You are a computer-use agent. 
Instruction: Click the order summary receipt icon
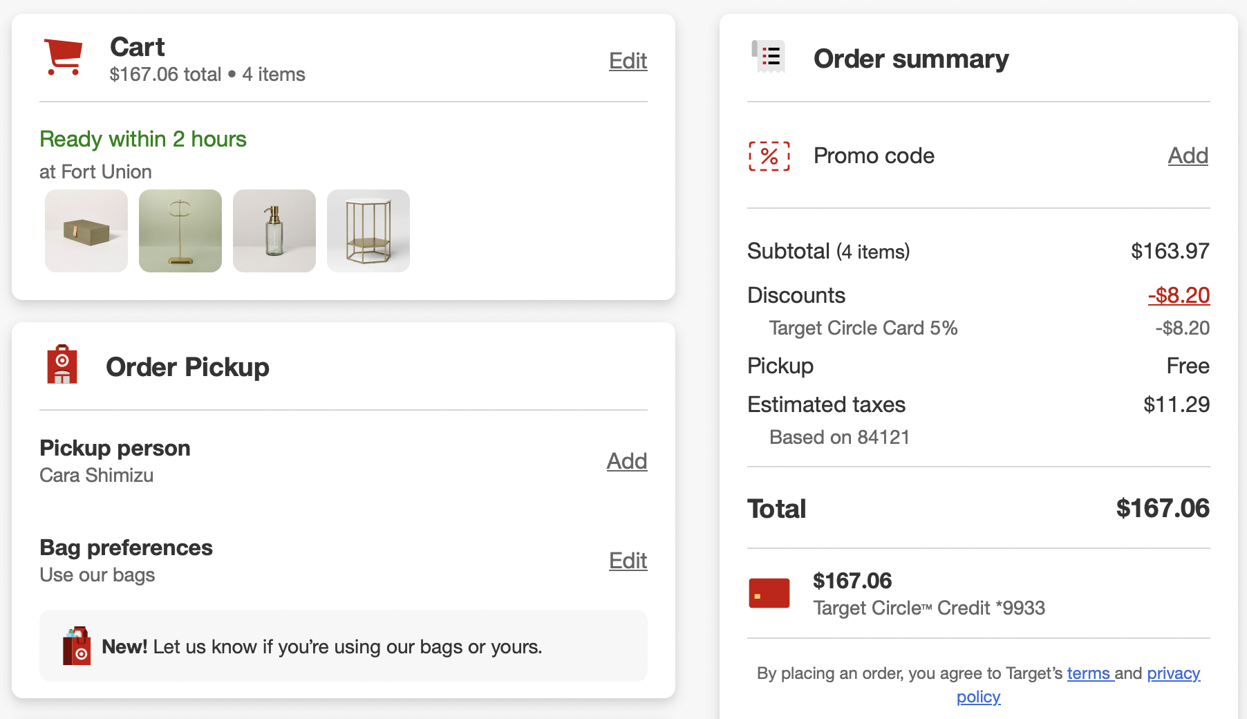[769, 57]
